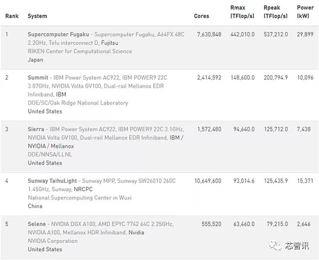319x260 pixels.
Task: Click the Power (kW) column header
Action: pyautogui.click(x=305, y=12)
